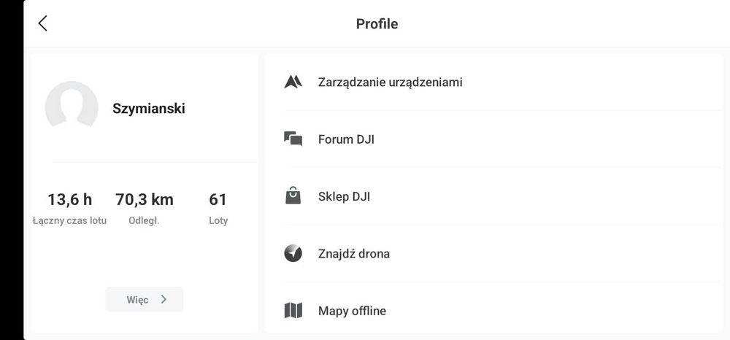The image size is (730, 340).
Task: Tap the back arrow icon
Action: pyautogui.click(x=42, y=23)
